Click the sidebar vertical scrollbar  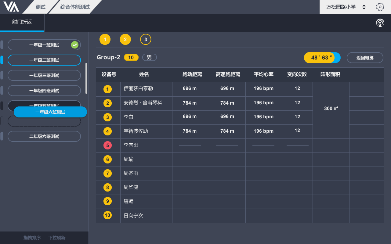pos(86,78)
